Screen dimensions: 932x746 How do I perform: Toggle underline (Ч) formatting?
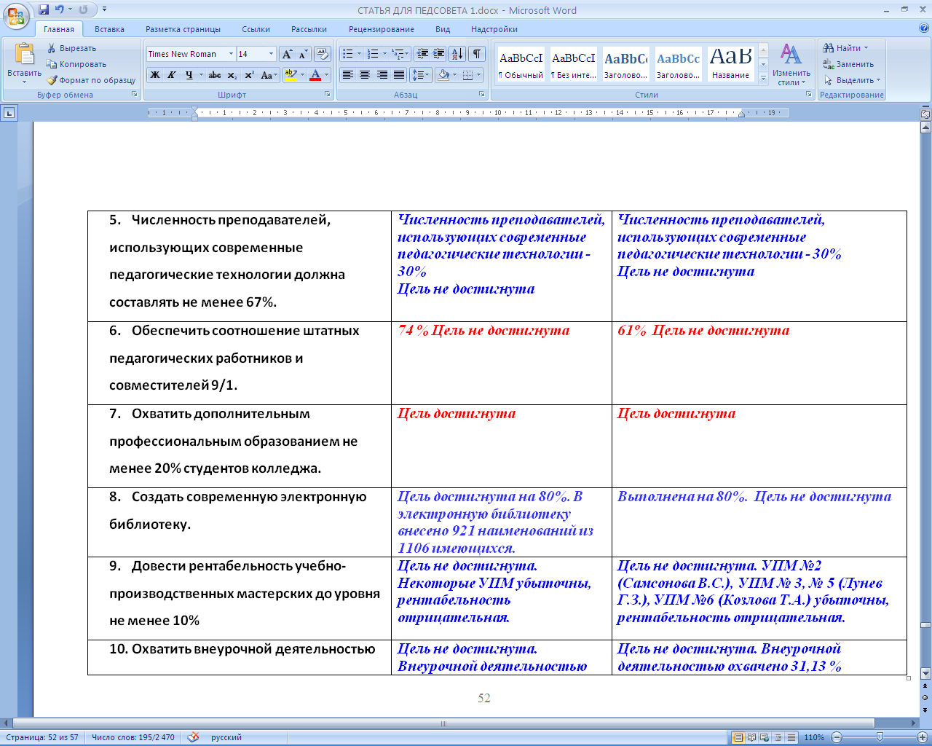(189, 75)
